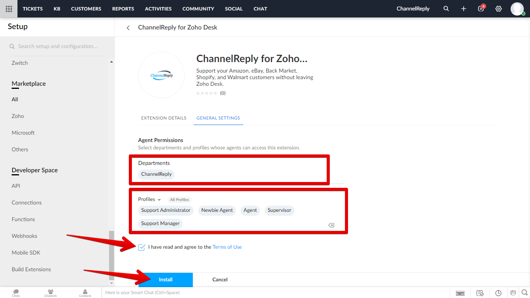
Task: Open the apps grid launcher icon
Action: (x=9, y=9)
